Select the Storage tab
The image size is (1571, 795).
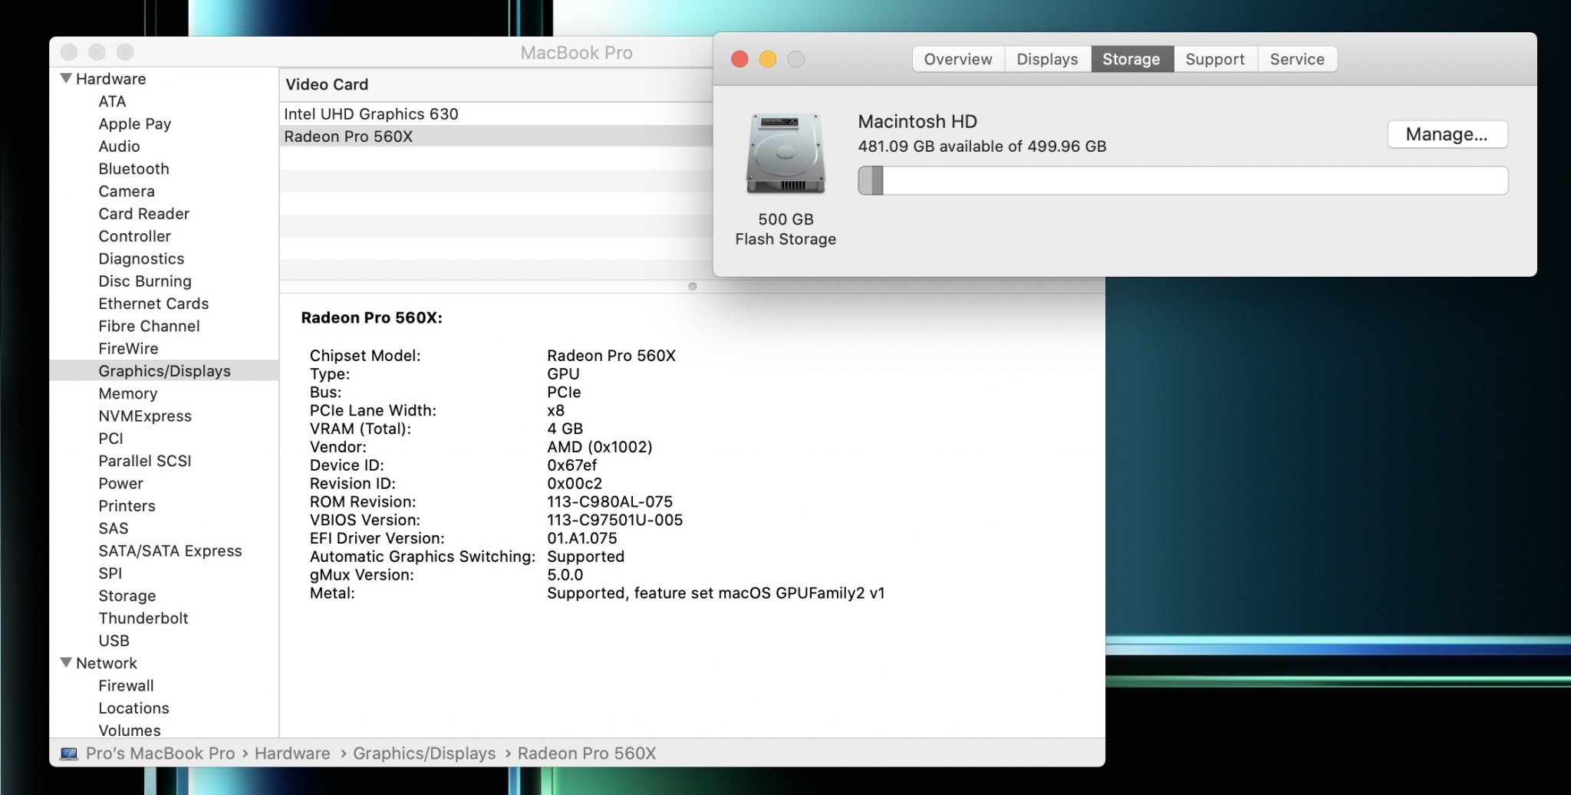(x=1131, y=59)
